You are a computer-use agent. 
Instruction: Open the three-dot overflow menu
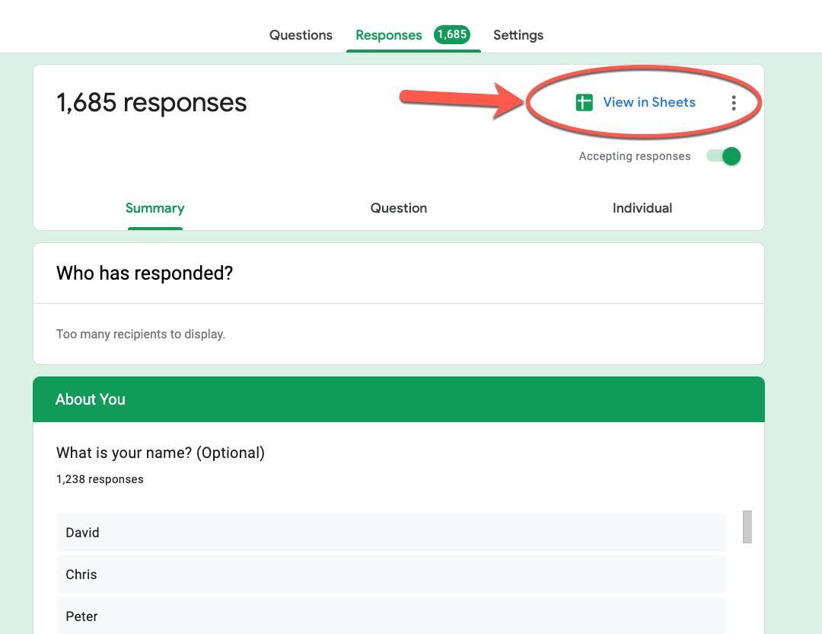[734, 102]
